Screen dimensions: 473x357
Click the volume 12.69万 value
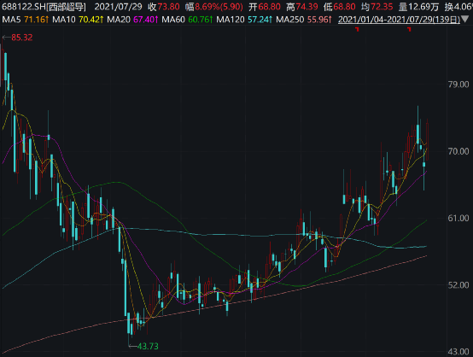pyautogui.click(x=424, y=7)
